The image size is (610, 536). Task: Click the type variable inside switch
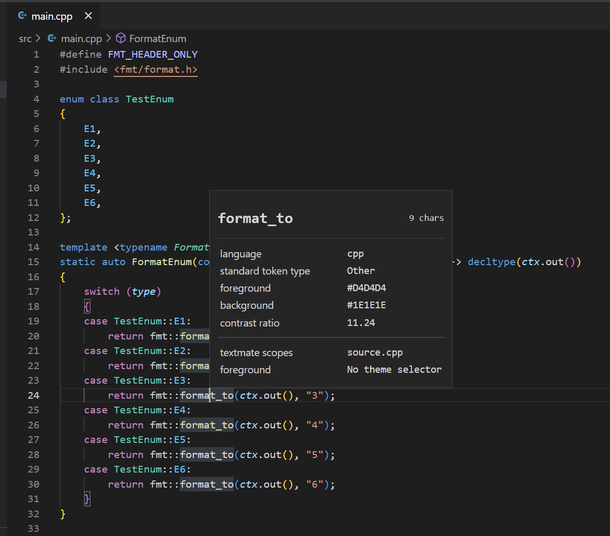point(143,292)
